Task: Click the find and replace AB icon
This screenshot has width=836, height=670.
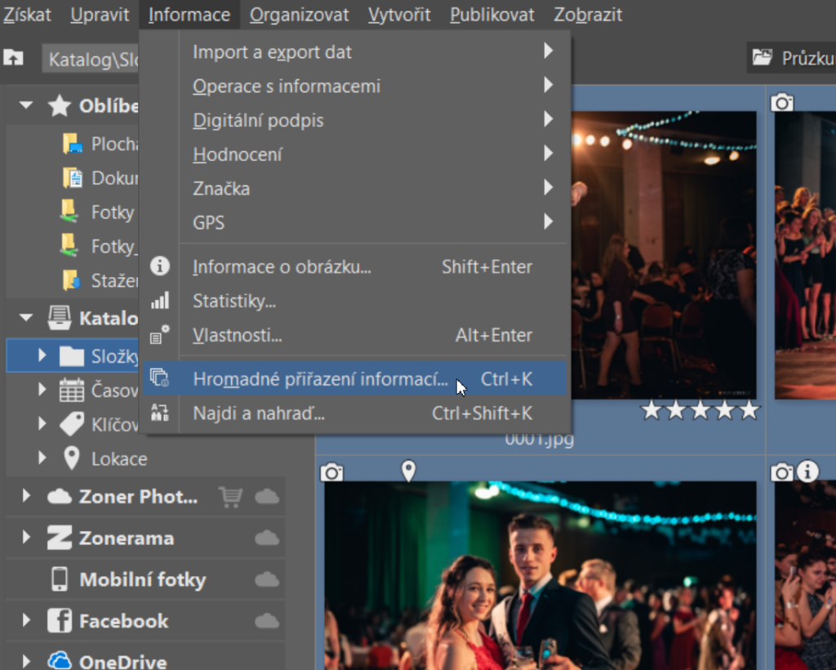Action: coord(159,413)
